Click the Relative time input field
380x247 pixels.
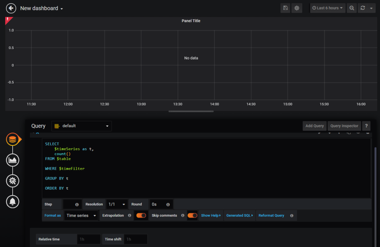point(89,239)
